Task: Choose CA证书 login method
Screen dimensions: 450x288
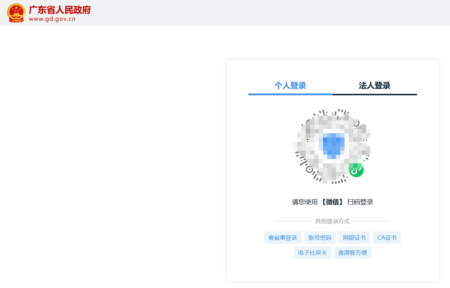Action: click(x=387, y=237)
